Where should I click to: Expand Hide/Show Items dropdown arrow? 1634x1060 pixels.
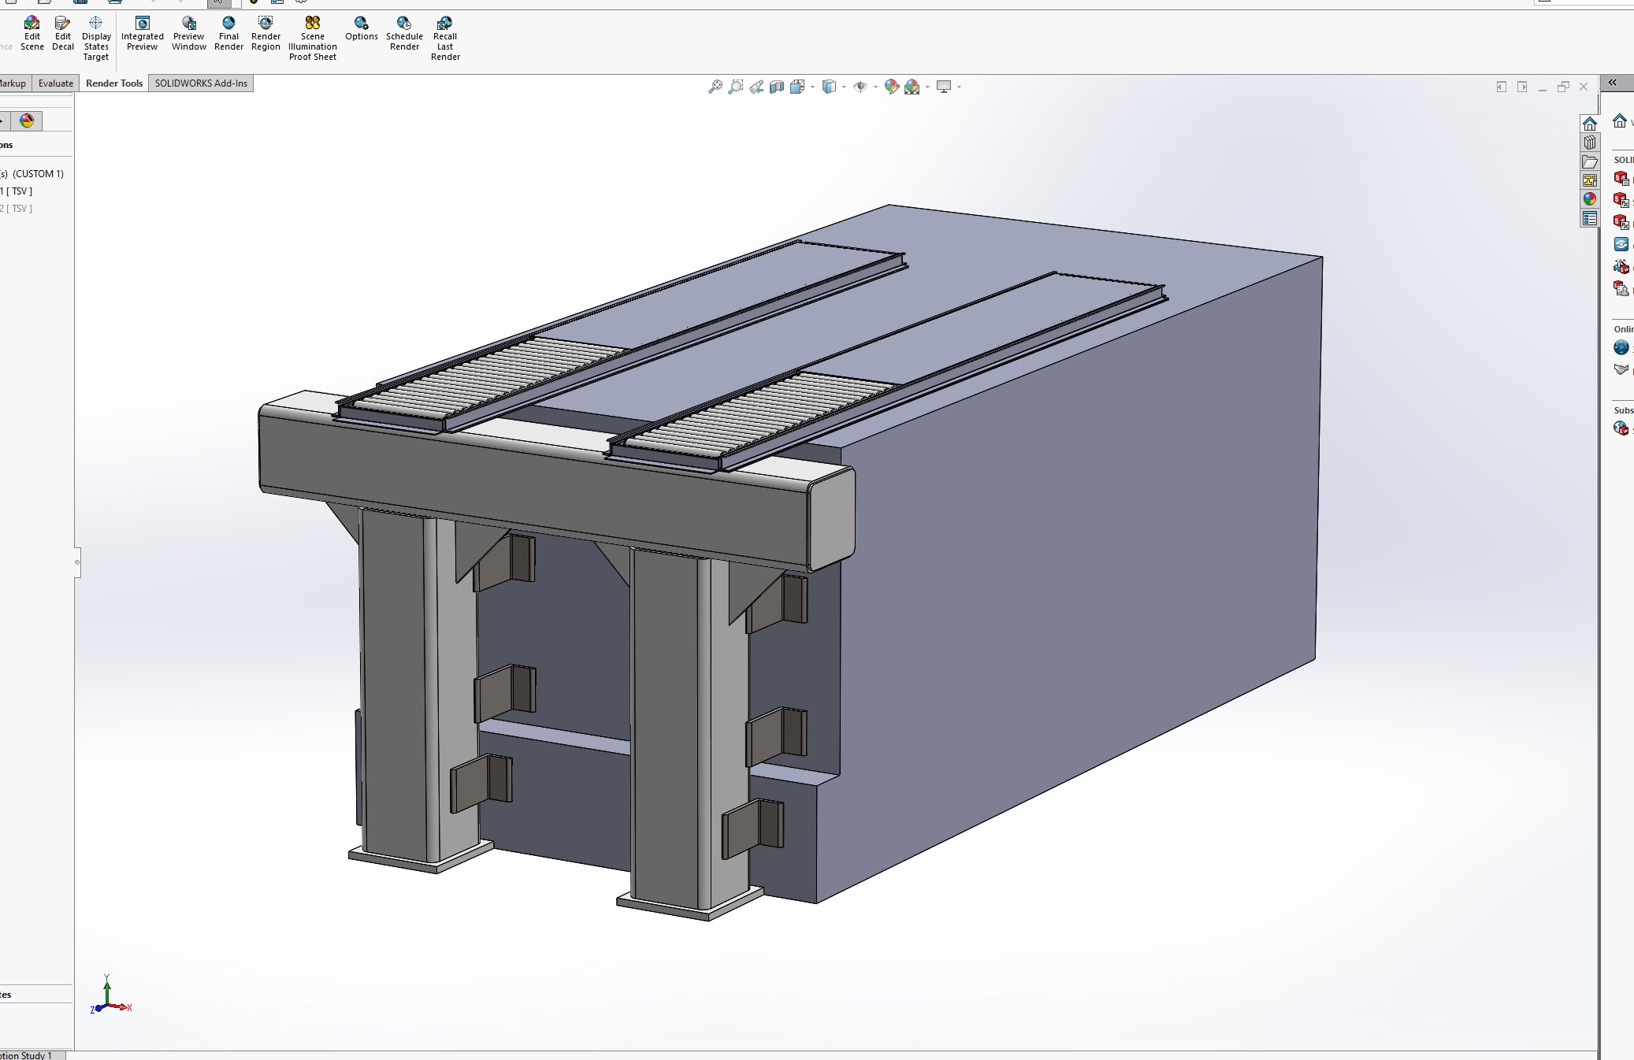tap(875, 87)
